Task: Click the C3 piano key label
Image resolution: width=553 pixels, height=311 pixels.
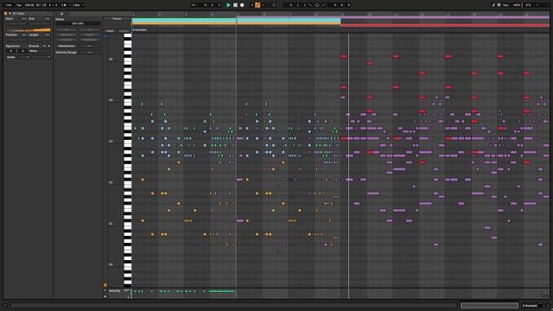Action: [111, 142]
